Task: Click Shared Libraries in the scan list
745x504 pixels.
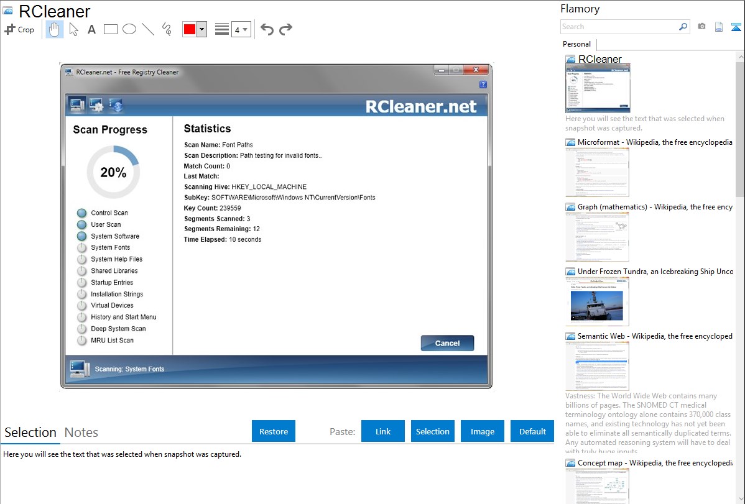Action: [x=114, y=271]
